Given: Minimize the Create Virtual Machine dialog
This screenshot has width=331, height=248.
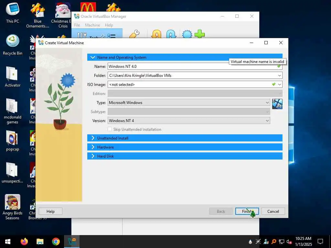Looking at the screenshot, I should 251,43.
